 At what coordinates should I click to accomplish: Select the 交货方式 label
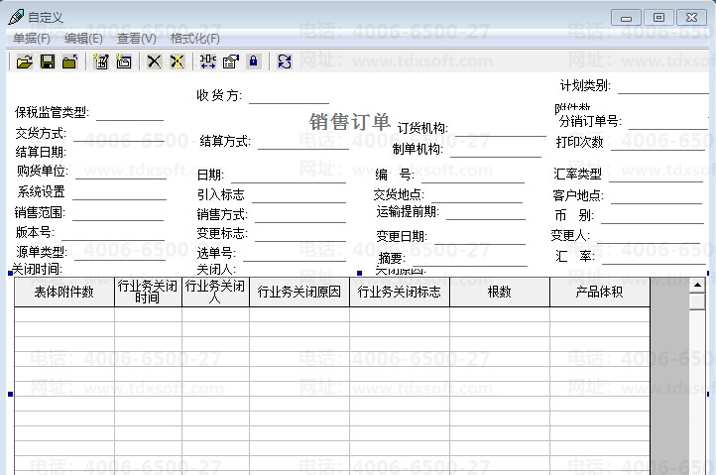click(x=41, y=133)
